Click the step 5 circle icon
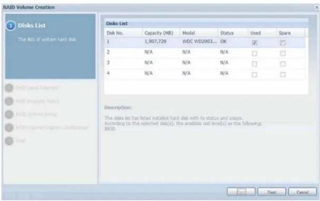 9,128
